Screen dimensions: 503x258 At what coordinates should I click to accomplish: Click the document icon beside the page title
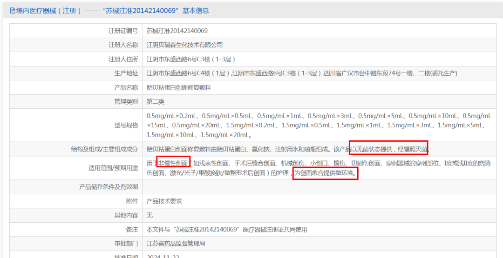(13, 11)
